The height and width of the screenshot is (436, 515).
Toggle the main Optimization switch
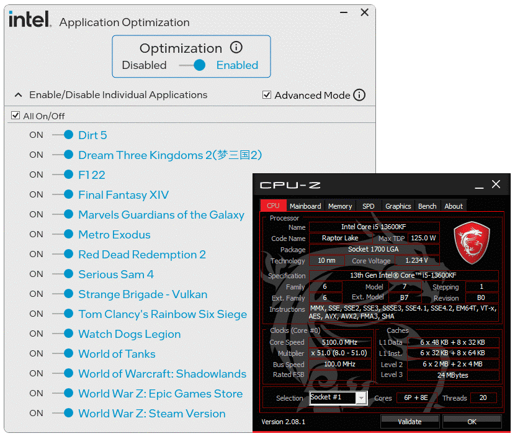tap(193, 65)
